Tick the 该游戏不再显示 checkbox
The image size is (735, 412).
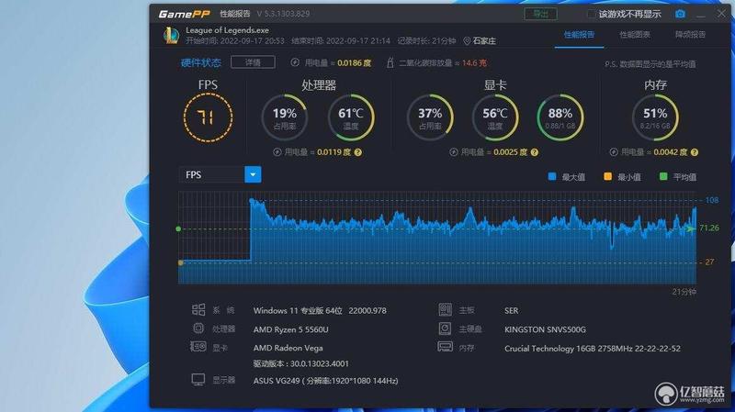592,15
